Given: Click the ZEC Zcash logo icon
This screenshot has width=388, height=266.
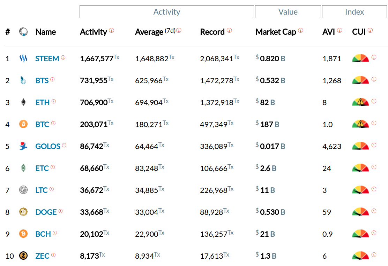Looking at the screenshot, I should point(23,256).
